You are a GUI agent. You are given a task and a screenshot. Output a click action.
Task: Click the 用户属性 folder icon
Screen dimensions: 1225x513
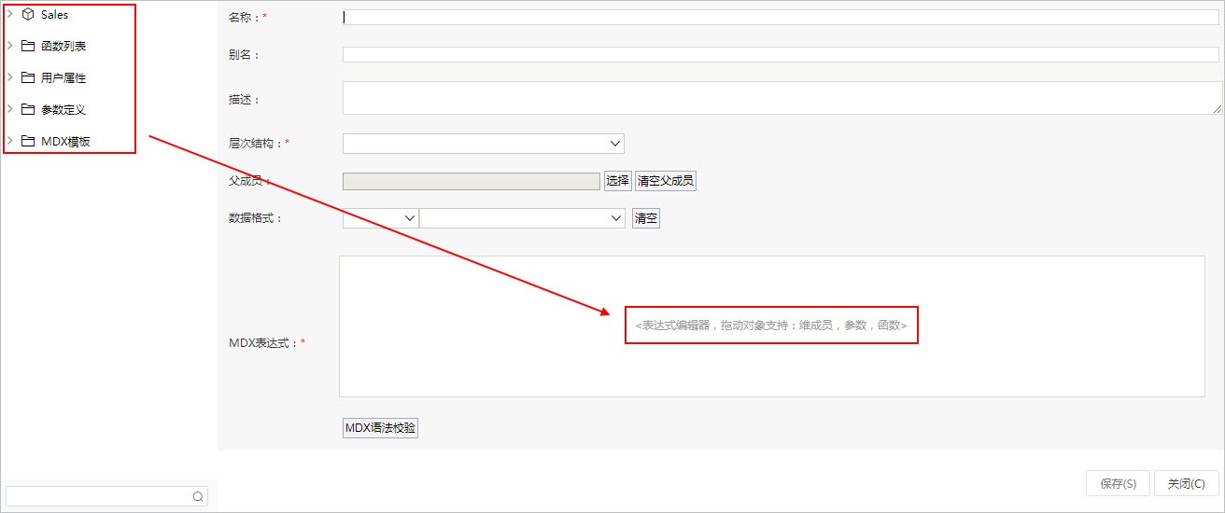(27, 77)
